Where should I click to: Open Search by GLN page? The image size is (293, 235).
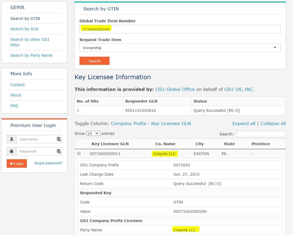[x=24, y=29]
